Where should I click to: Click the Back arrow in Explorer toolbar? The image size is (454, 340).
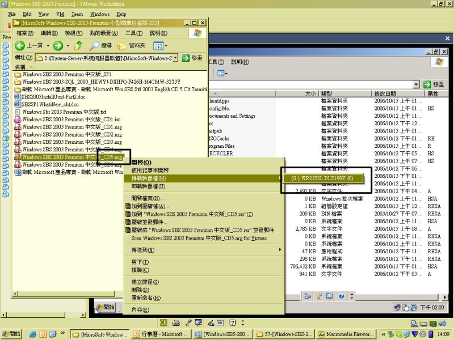(20, 45)
